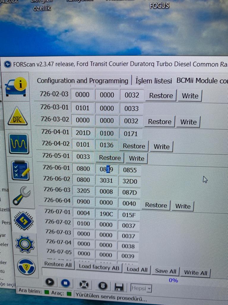Open the vehicle information section
The height and width of the screenshot is (305, 228).
click(x=16, y=86)
